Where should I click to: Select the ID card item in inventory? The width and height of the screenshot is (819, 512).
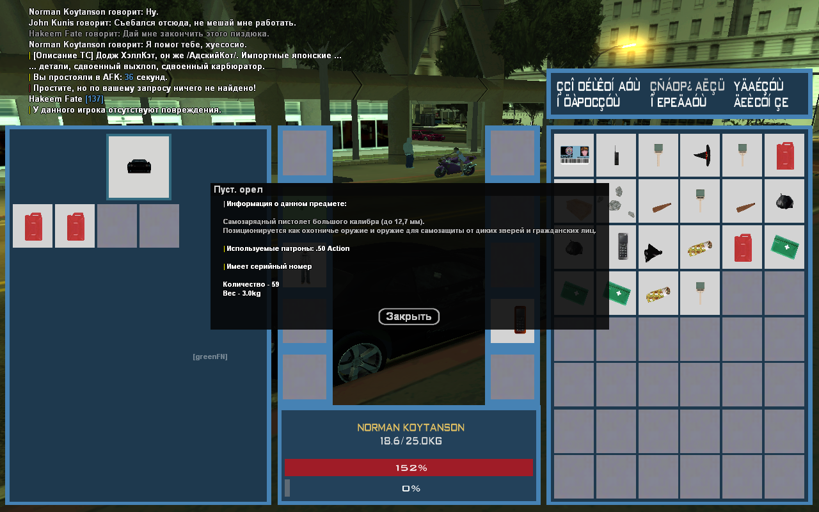point(574,155)
